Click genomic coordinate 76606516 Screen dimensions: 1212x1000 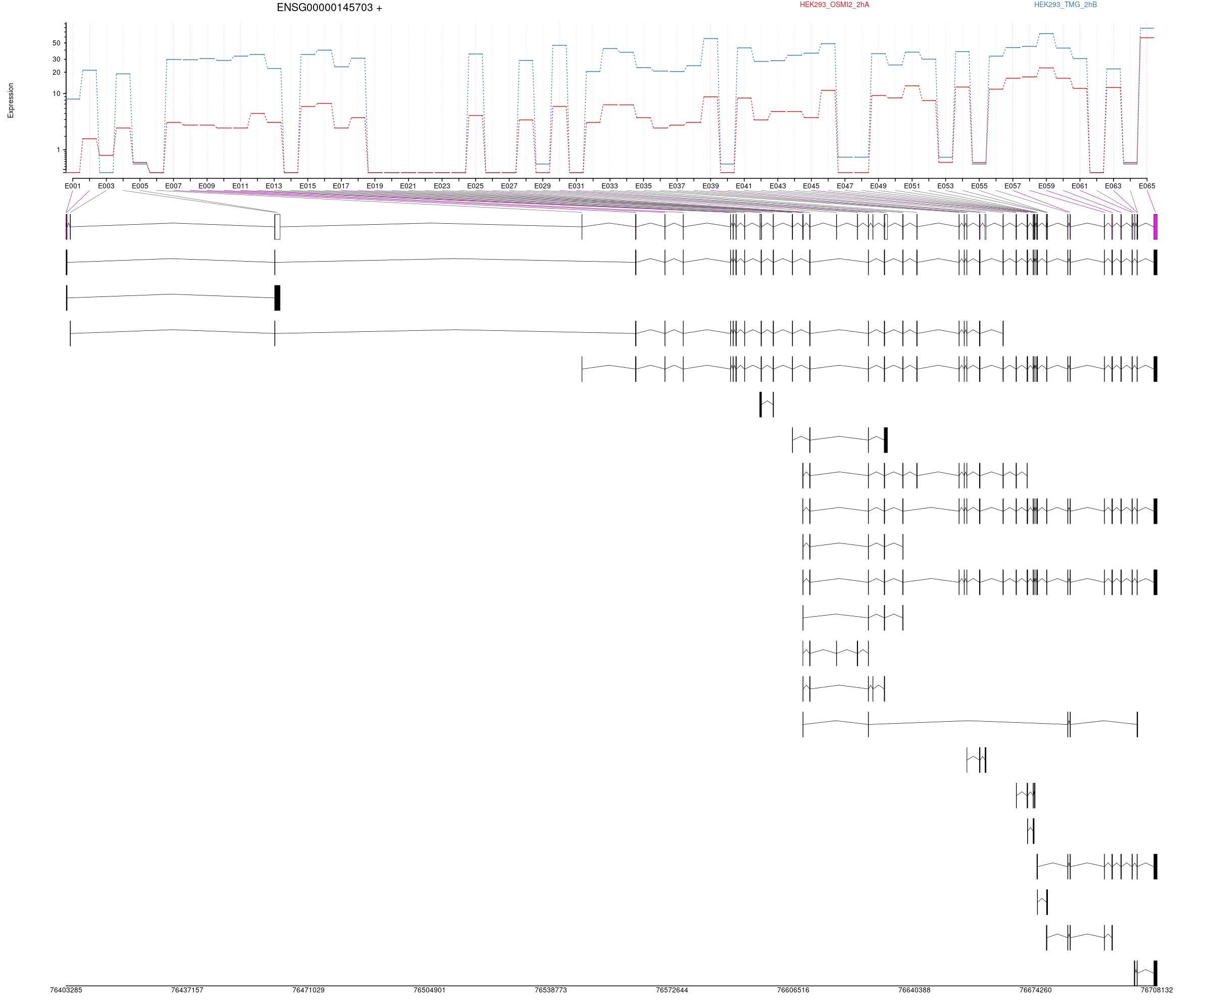pyautogui.click(x=793, y=990)
